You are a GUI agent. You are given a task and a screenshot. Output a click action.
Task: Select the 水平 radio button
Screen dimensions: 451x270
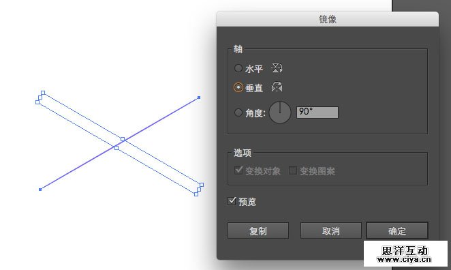tap(238, 68)
